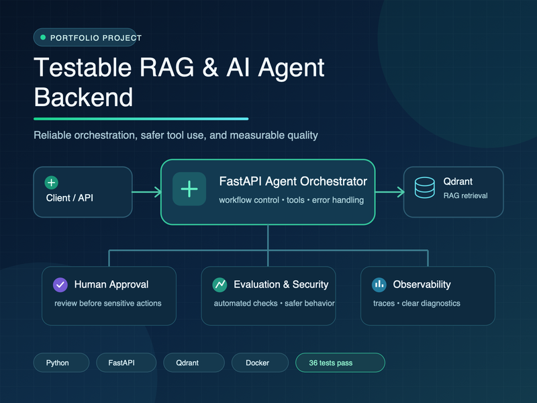Screen dimensions: 537x403
Task: Click the Human Approval heading
Action: pyautogui.click(x=111, y=284)
